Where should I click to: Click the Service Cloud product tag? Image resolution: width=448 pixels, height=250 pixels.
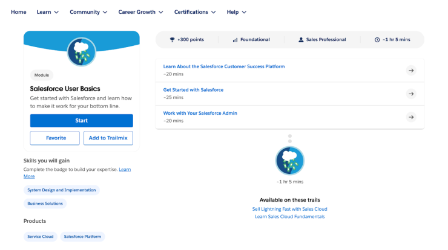41,237
